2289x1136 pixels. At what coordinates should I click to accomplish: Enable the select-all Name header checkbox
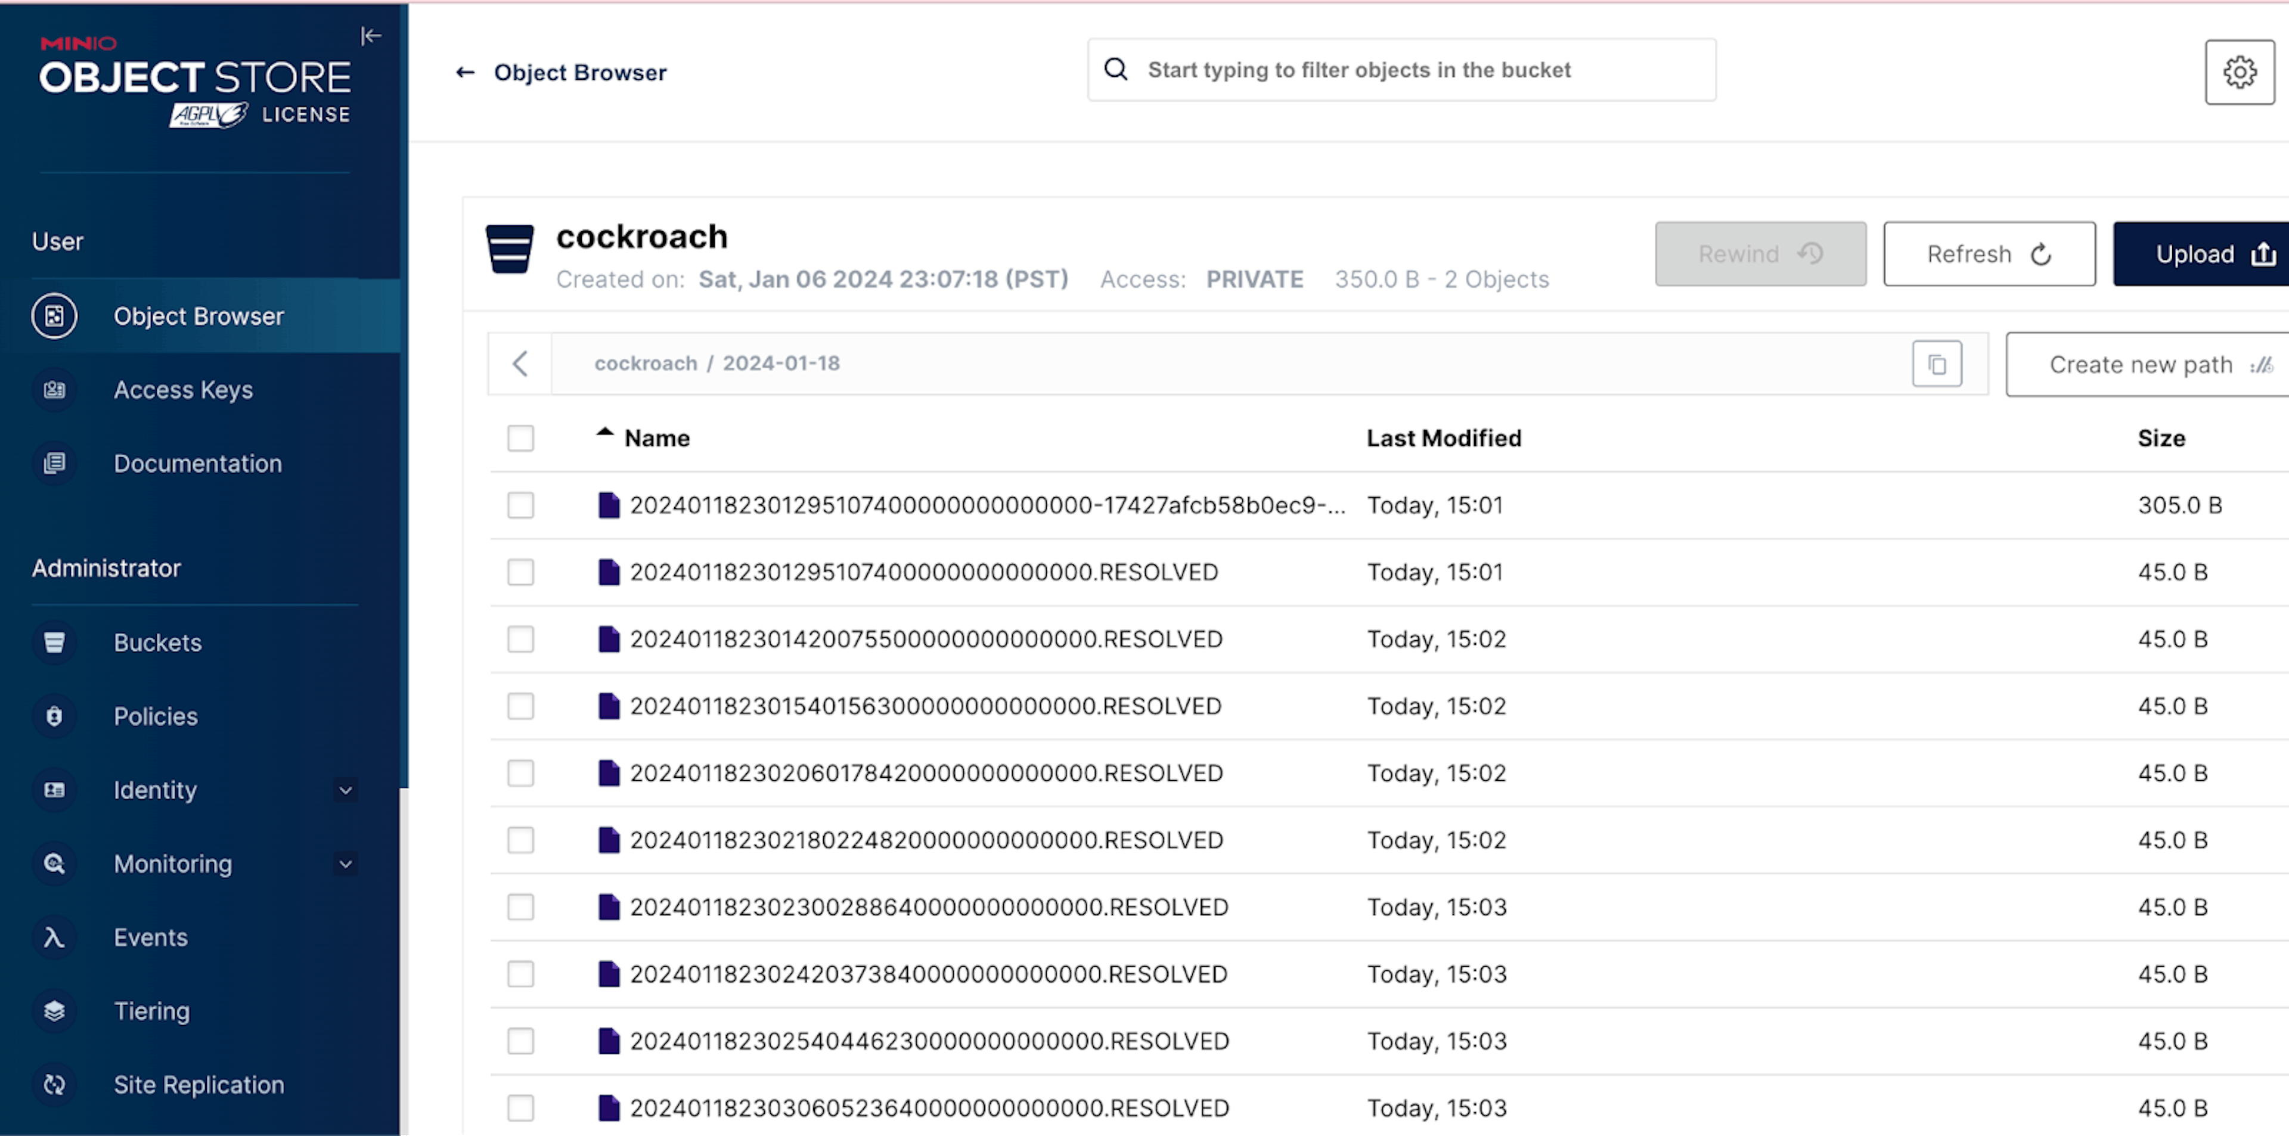pos(521,438)
